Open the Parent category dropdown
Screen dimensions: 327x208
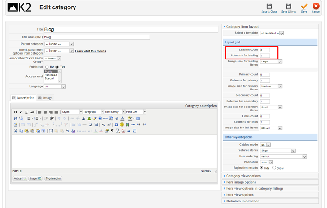(59, 44)
